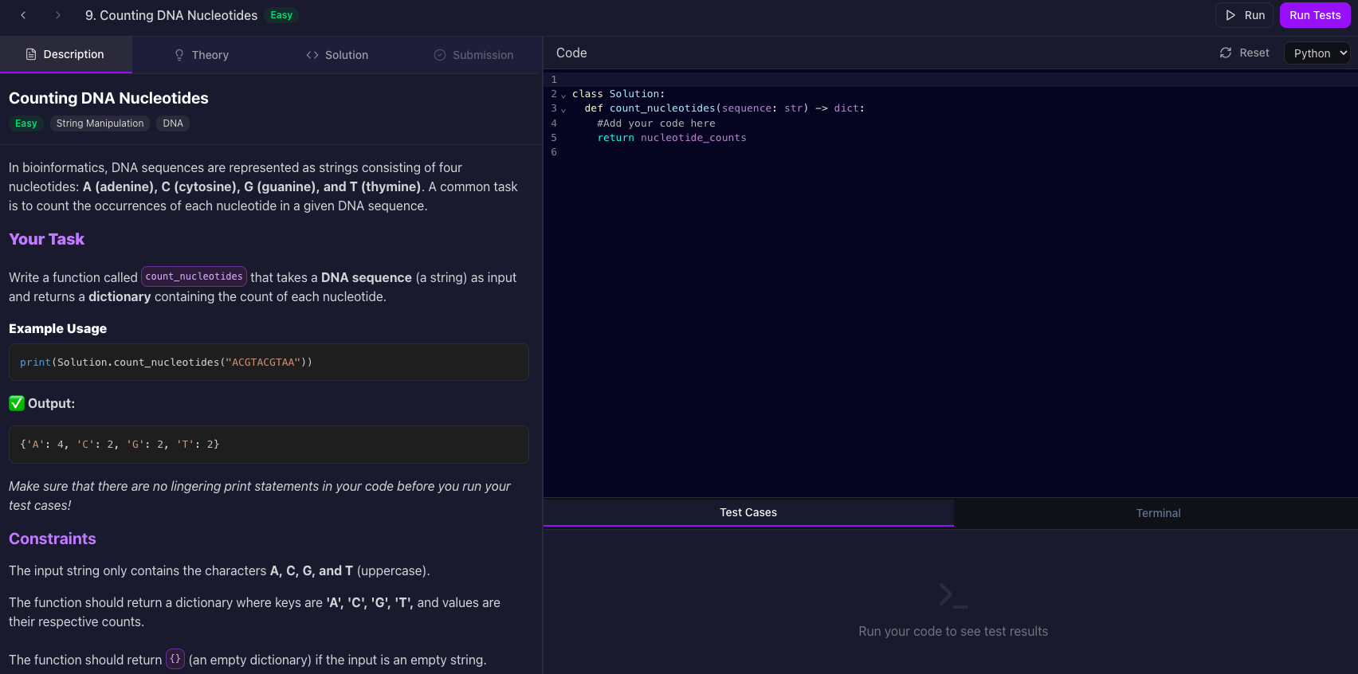1358x674 pixels.
Task: Switch to the Solution tab
Action: click(337, 55)
